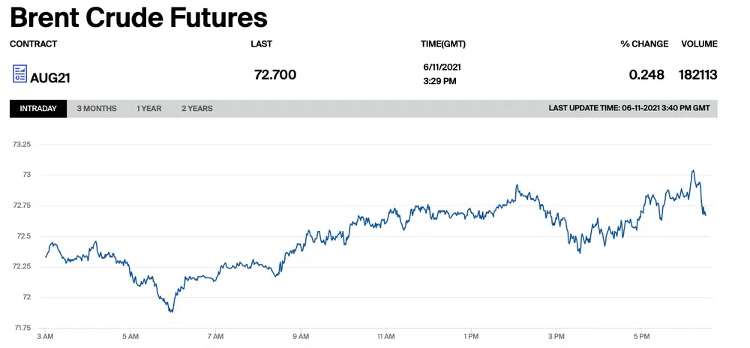This screenshot has width=750, height=348.
Task: Click the 6/11/2021 date value
Action: pyautogui.click(x=442, y=67)
